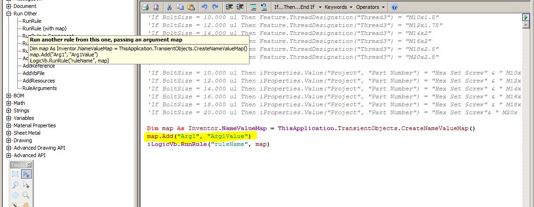Uncomment selected lines with the icon
Image resolution: width=534 pixels, height=207 pixels.
point(263,7)
